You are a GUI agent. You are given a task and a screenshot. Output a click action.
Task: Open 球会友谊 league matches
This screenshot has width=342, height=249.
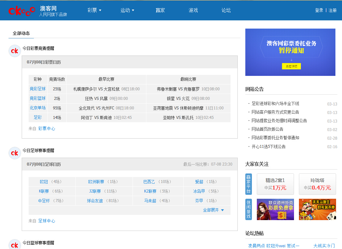[x=95, y=201]
